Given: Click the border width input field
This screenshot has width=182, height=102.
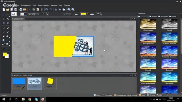Looking at the screenshot, I should (x=44, y=14).
